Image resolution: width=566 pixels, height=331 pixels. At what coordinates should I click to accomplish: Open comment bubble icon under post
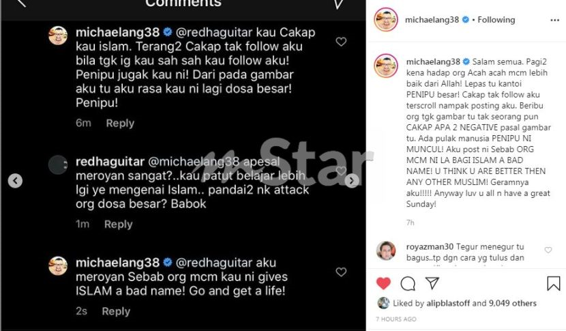click(408, 283)
